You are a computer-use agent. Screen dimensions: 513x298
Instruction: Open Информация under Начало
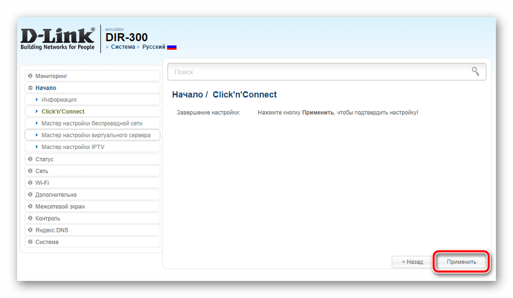(92, 99)
